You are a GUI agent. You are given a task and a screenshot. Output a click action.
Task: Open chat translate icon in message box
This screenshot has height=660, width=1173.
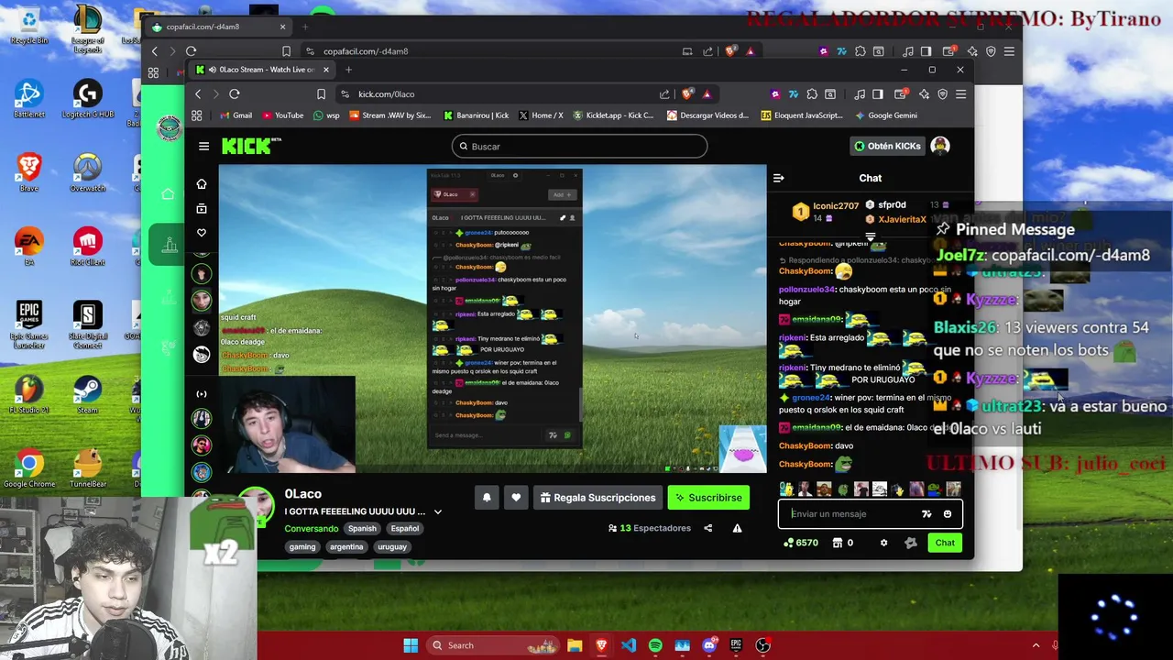(x=926, y=514)
